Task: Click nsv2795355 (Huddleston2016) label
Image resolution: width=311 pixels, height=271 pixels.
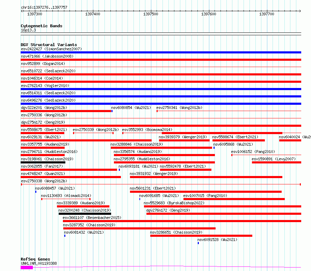Action: [142, 159]
